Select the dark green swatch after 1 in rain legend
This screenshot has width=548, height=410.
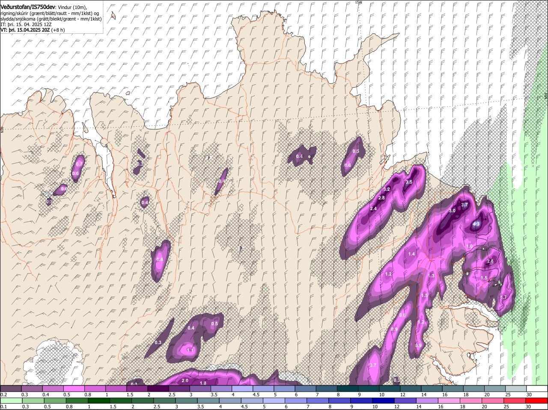(x=98, y=401)
